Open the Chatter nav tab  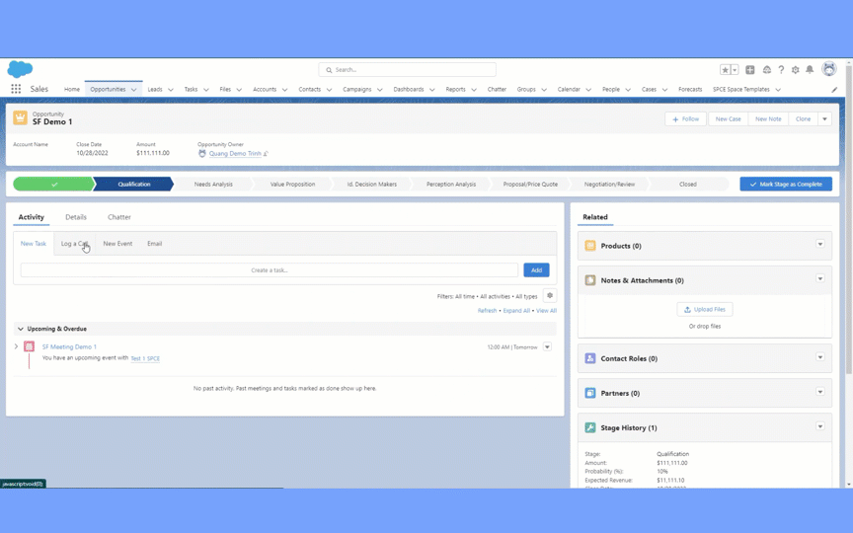497,89
